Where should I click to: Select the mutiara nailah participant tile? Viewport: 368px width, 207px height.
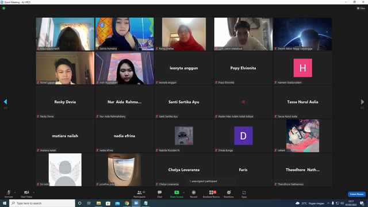point(65,136)
